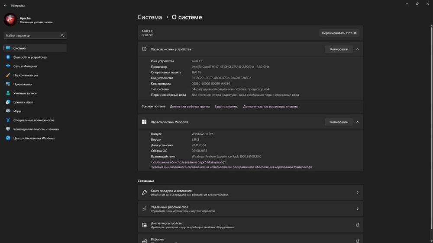Select the Персонализация brush icon
The image size is (433, 243).
[8, 75]
